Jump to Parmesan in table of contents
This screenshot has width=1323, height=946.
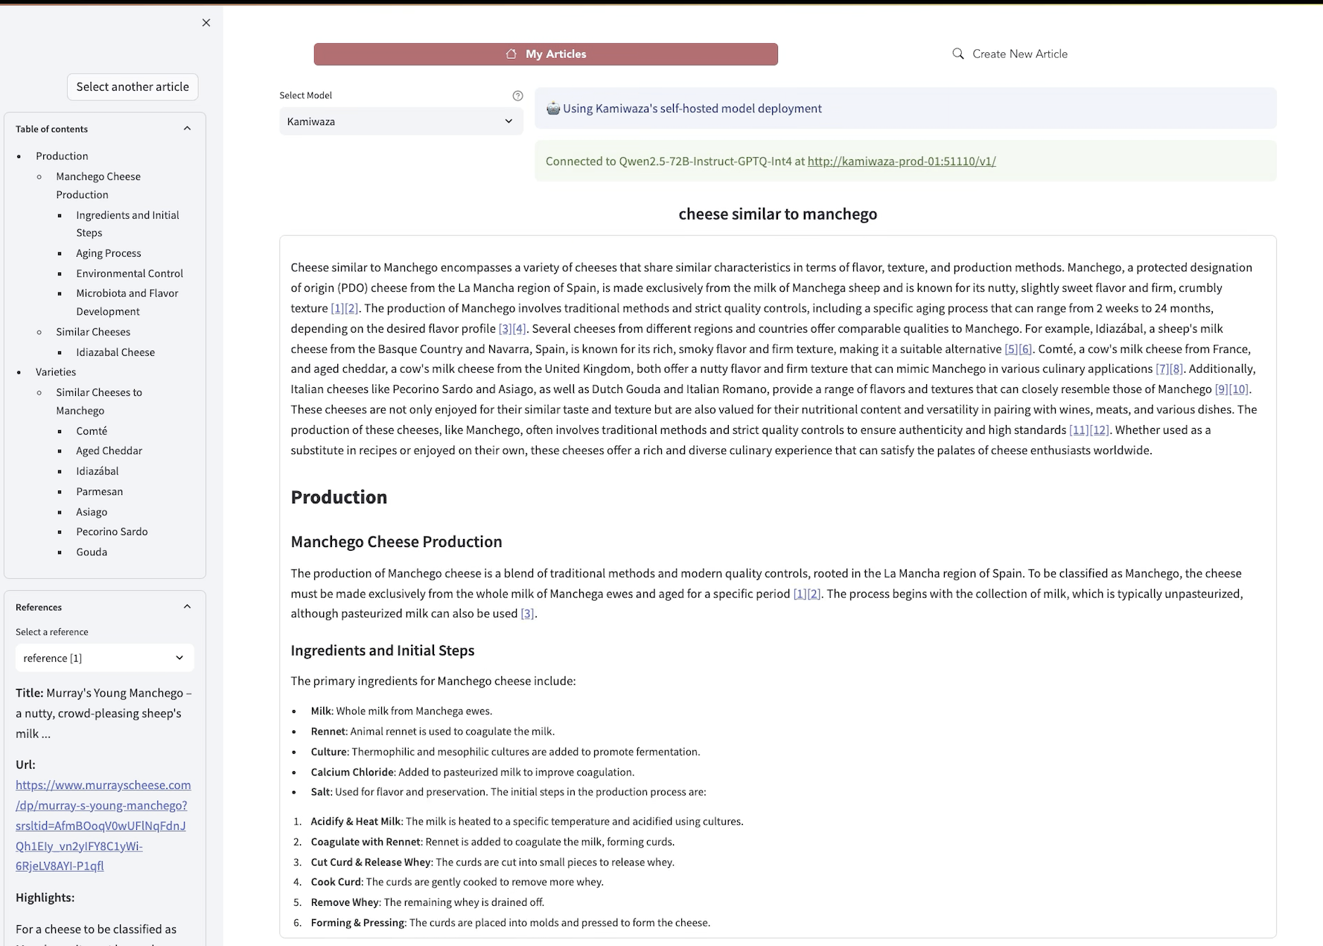(100, 492)
